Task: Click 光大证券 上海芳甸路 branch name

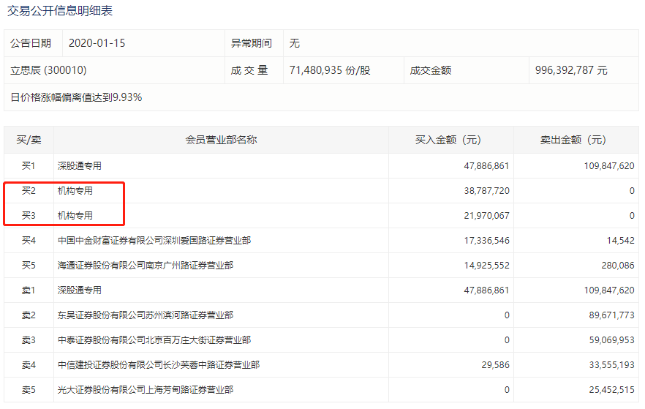Action: (x=146, y=390)
